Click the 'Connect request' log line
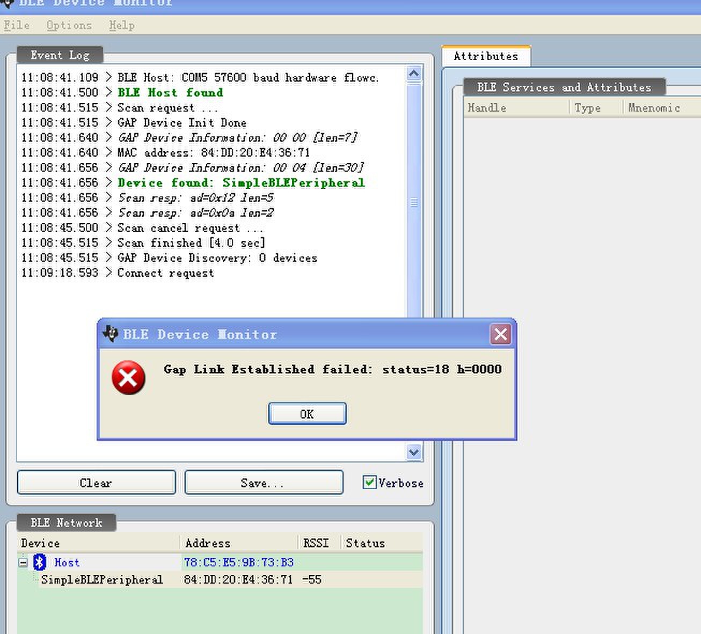 (118, 273)
